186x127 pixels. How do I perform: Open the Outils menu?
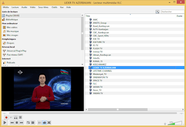click(x=54, y=7)
